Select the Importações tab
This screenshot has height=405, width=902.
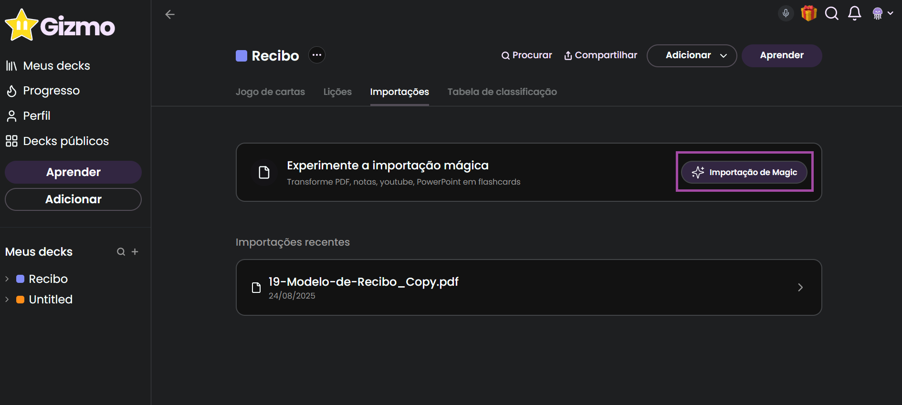(399, 92)
